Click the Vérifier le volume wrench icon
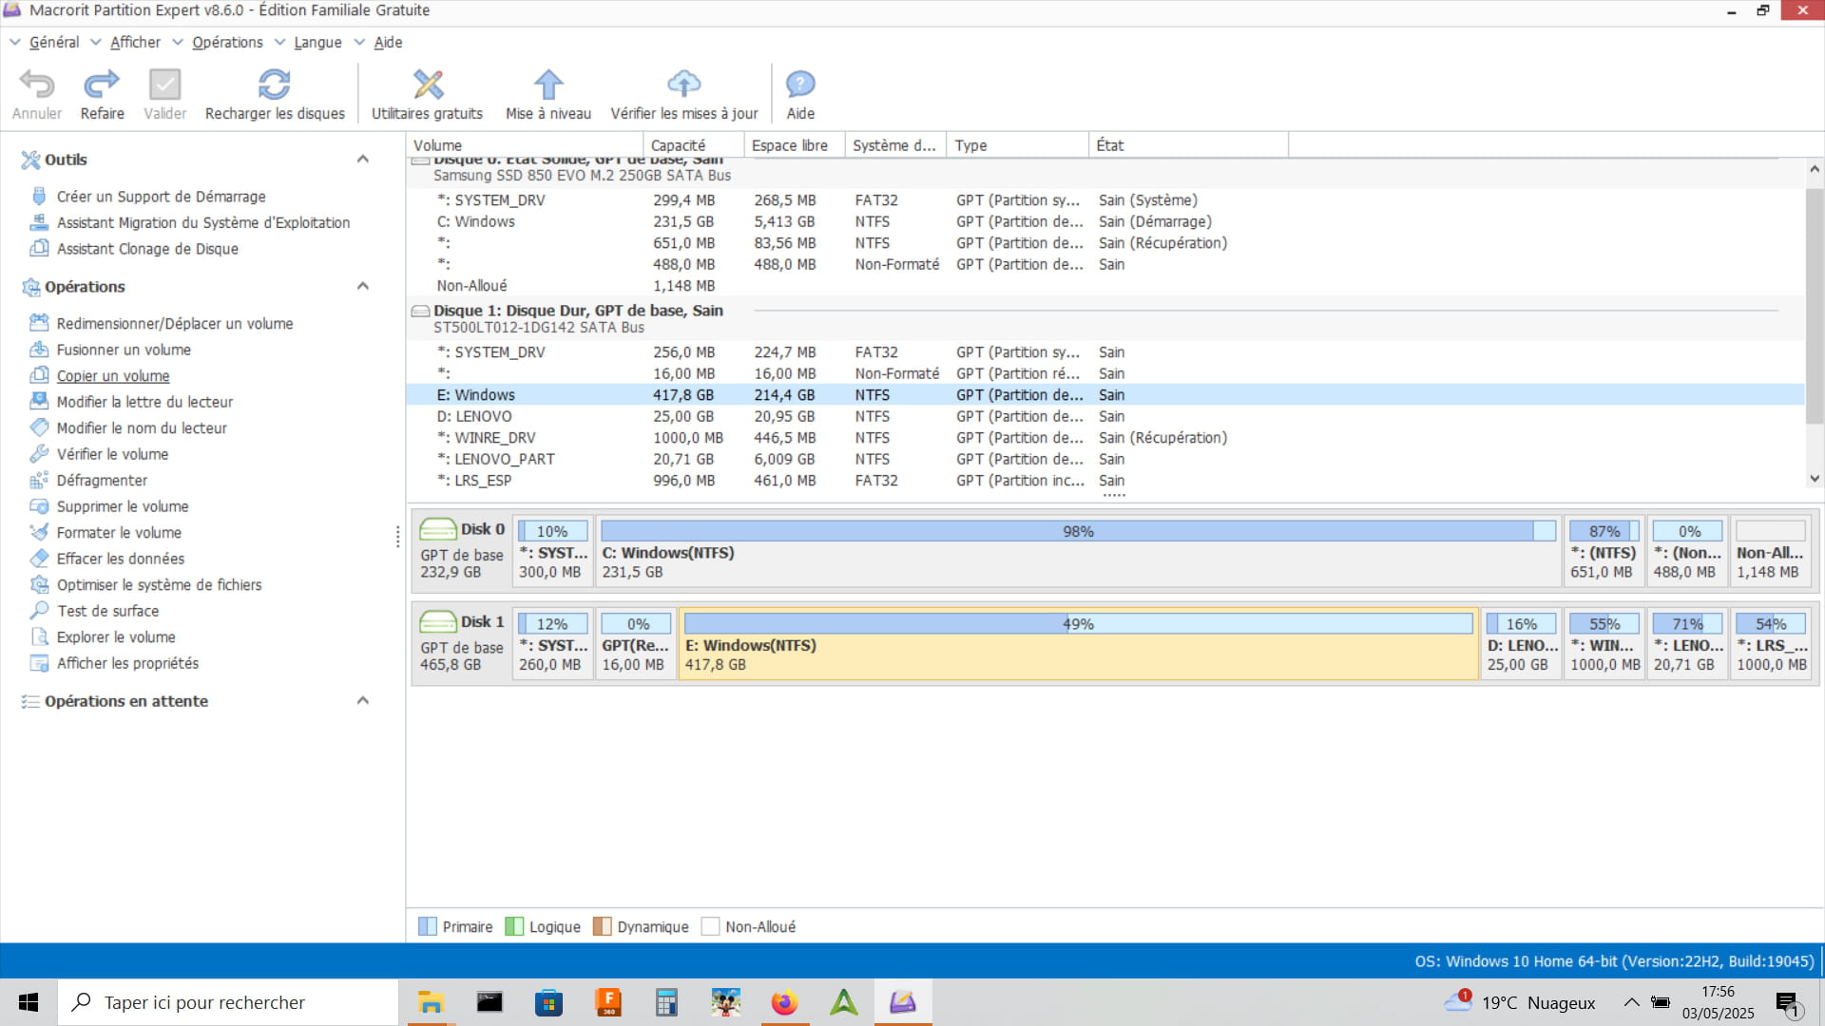 [x=39, y=454]
